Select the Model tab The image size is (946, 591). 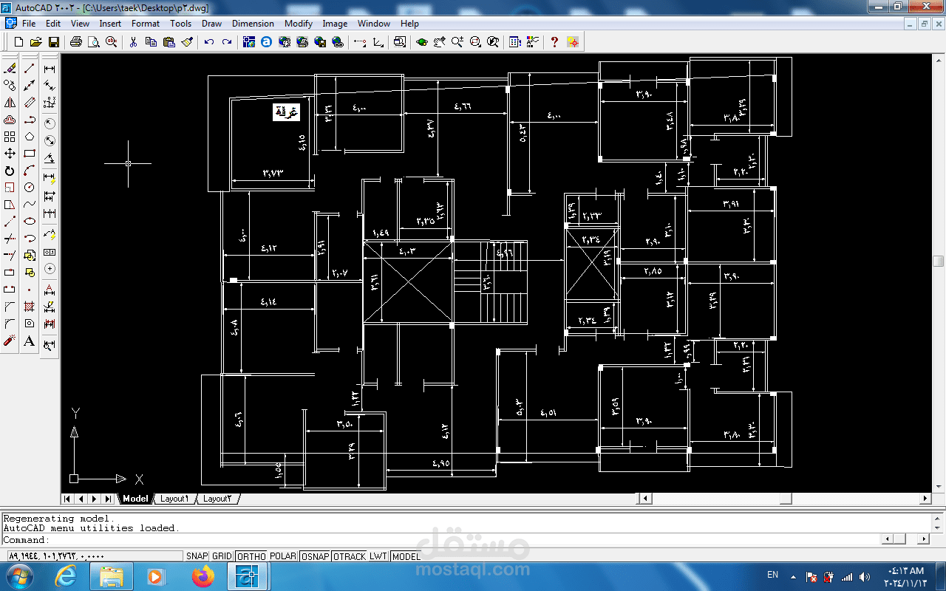point(135,499)
